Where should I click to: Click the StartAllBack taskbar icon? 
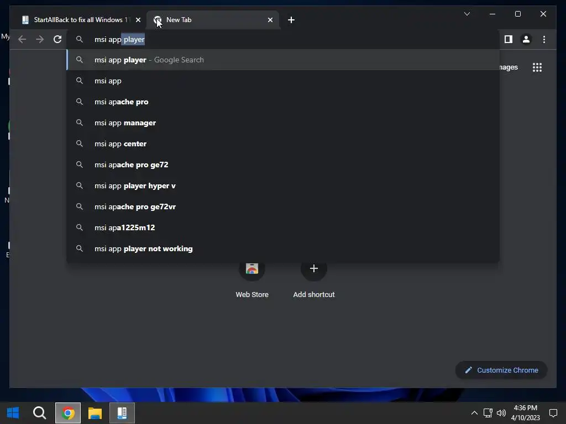point(122,413)
